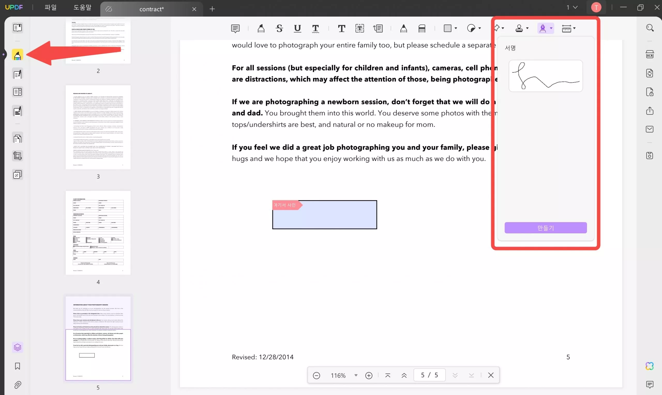Open the UPDF AI assistant icon
Image resolution: width=662 pixels, height=395 pixels.
pyautogui.click(x=650, y=366)
